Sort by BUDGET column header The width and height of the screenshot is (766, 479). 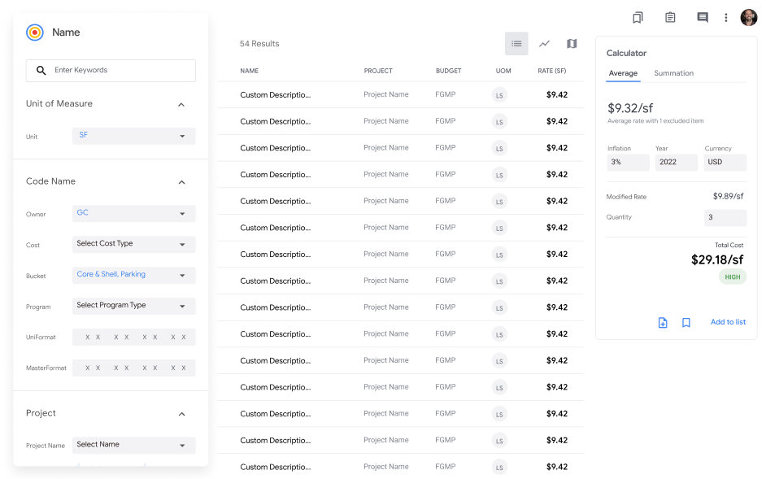coord(449,71)
